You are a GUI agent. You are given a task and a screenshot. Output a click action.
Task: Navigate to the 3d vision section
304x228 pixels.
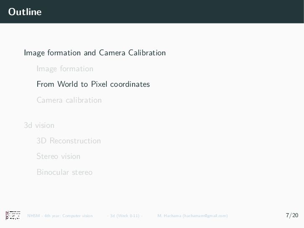(39, 125)
